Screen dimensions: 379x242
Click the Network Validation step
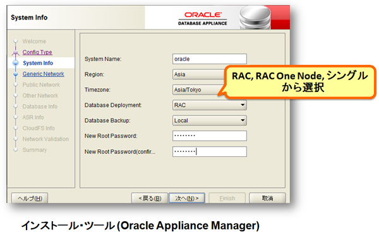[45, 139]
